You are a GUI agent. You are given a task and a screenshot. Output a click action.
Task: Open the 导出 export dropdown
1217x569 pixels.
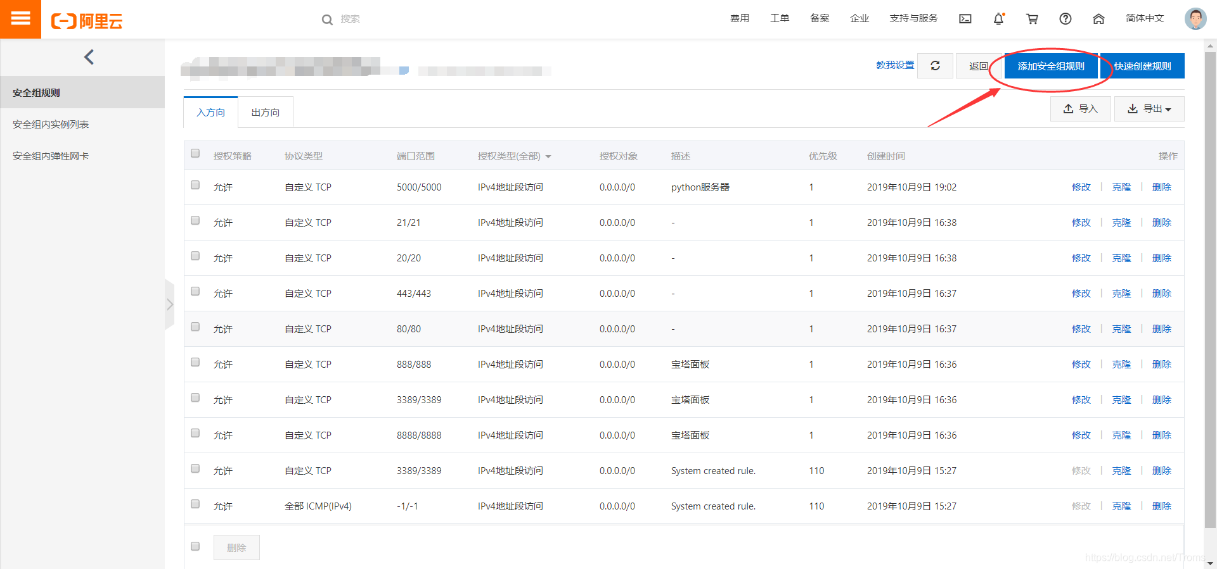1149,109
